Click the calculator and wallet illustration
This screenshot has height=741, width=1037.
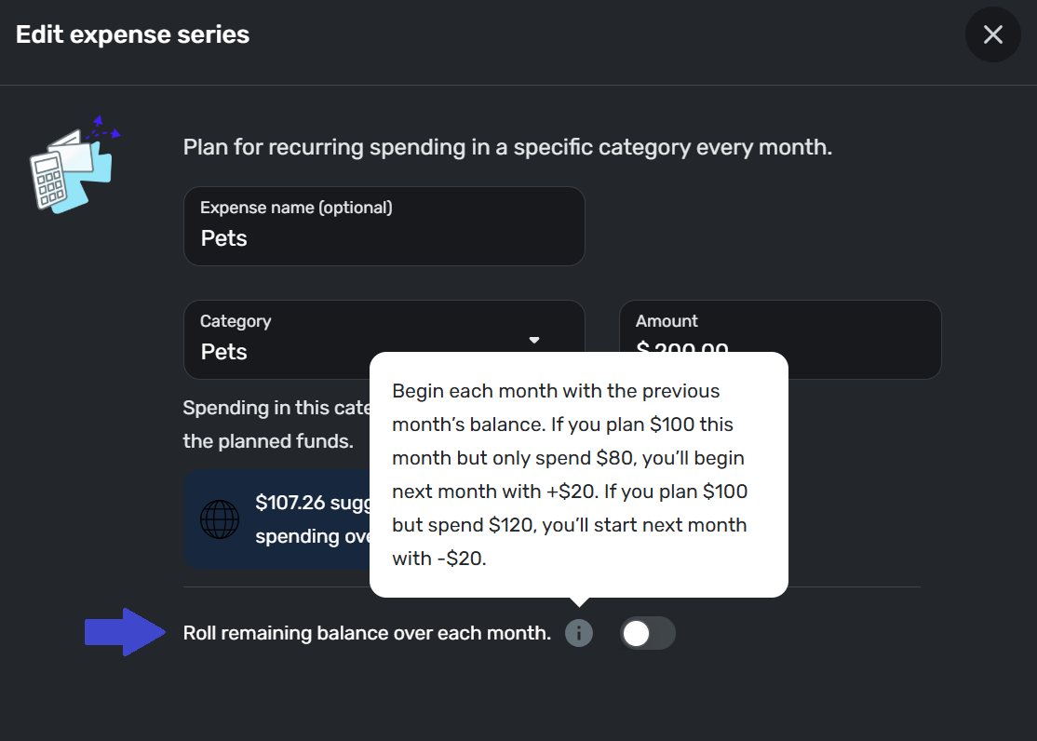(73, 168)
